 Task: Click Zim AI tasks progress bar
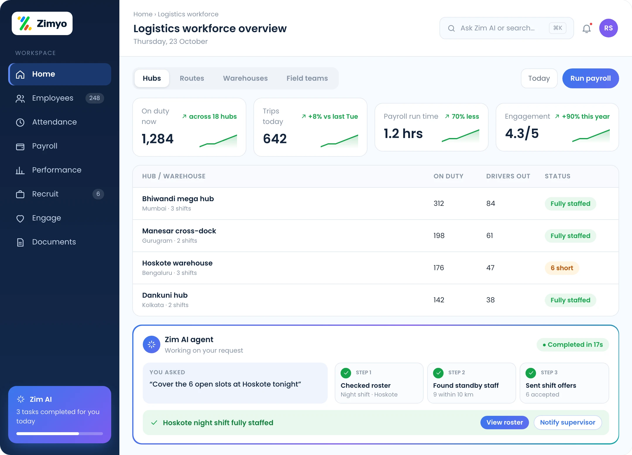click(60, 434)
